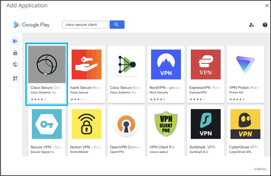
Task: Click the Cisco Secure Client title text
Action: point(46,88)
